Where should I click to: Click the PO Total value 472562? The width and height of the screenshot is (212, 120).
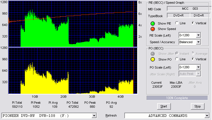point(73,107)
